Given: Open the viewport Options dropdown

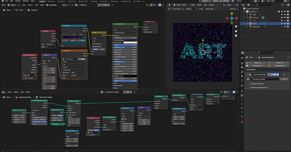Looking at the screenshot, I should [233, 9].
